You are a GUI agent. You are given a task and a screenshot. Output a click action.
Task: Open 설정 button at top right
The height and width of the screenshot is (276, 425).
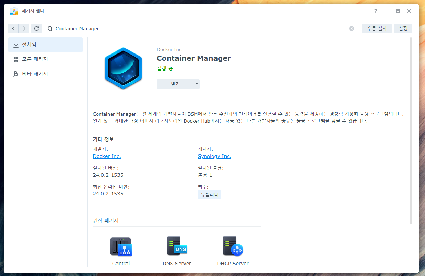[x=403, y=28]
